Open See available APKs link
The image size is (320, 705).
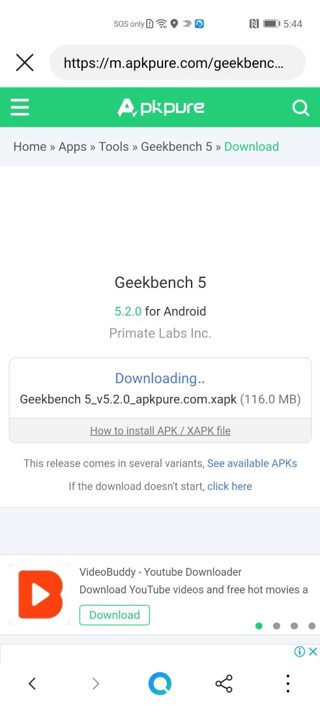coord(252,463)
